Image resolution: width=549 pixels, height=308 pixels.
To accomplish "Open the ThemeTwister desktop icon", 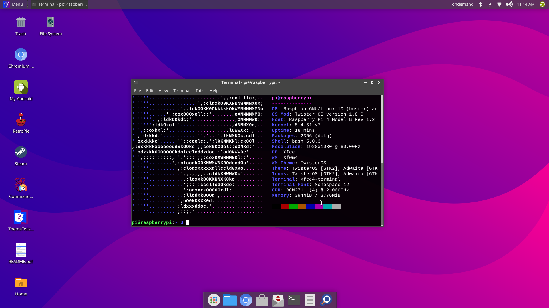I will 21,218.
